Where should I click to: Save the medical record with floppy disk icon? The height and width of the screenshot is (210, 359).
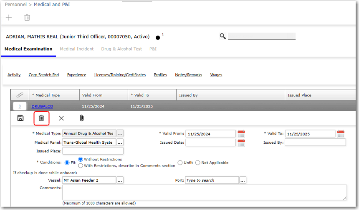click(x=20, y=118)
